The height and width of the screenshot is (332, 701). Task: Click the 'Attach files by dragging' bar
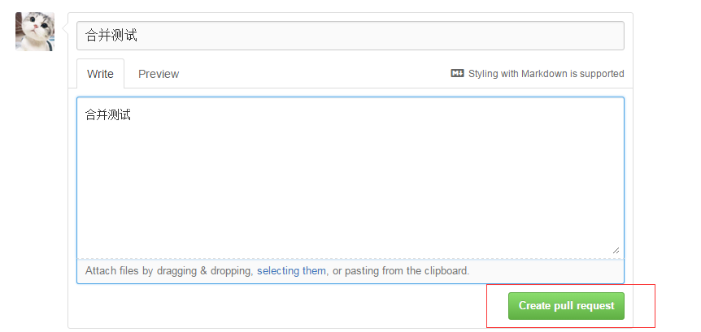pyautogui.click(x=350, y=271)
